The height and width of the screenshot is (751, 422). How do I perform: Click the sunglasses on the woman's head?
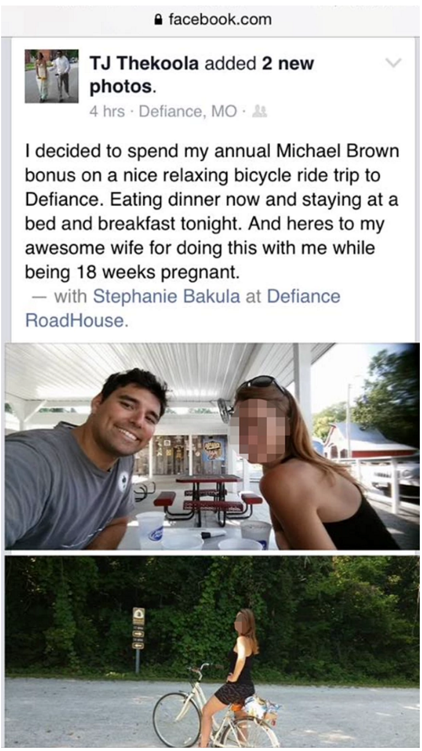(x=263, y=383)
